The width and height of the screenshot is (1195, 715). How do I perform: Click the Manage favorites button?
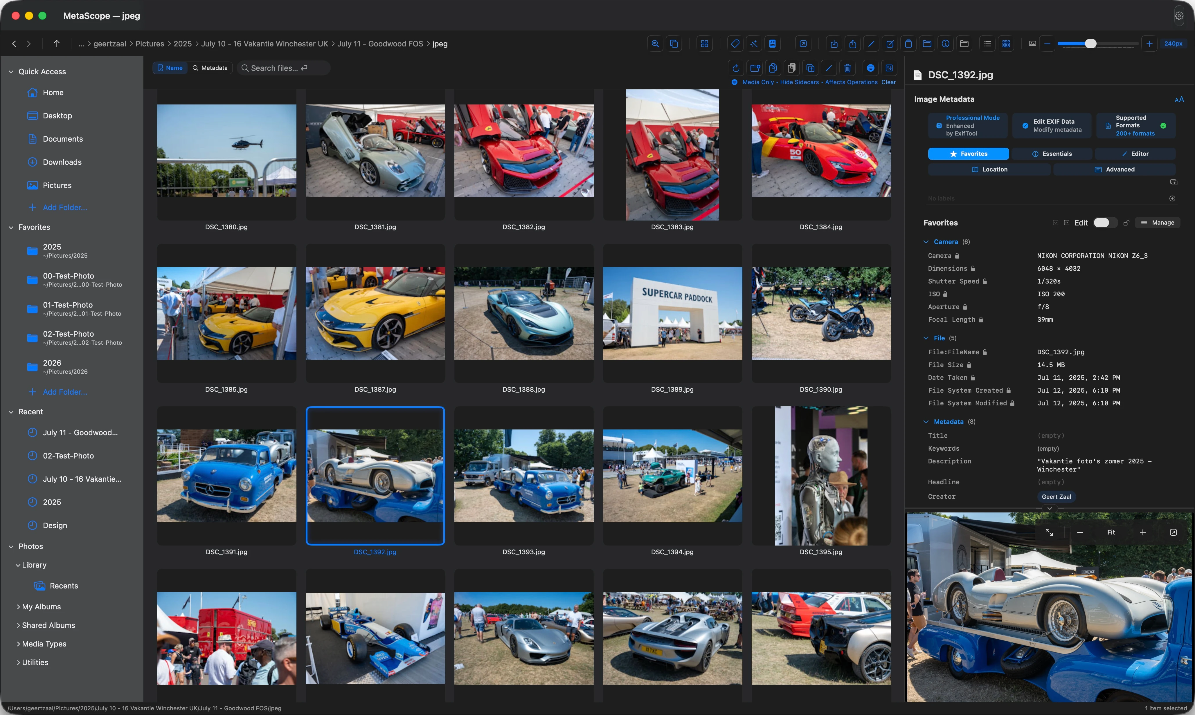click(1158, 223)
